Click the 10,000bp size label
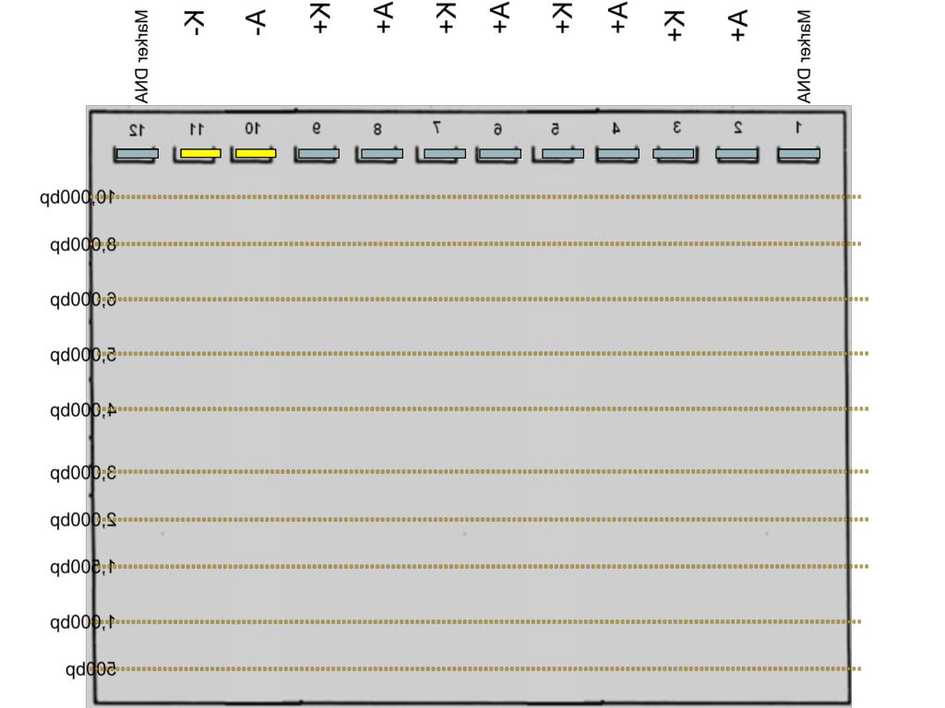This screenshot has width=945, height=708. pos(78,197)
